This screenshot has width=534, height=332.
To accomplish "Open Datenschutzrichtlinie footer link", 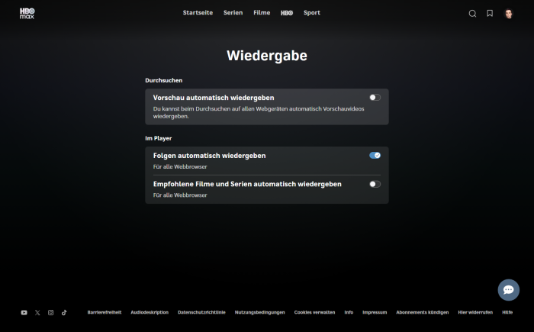I will [x=201, y=313].
